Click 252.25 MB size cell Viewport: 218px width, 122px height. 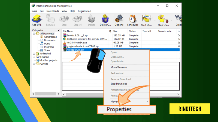pyautogui.click(x=119, y=36)
